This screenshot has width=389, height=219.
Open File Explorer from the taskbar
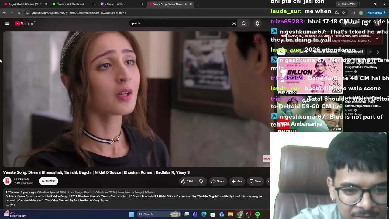point(231,214)
